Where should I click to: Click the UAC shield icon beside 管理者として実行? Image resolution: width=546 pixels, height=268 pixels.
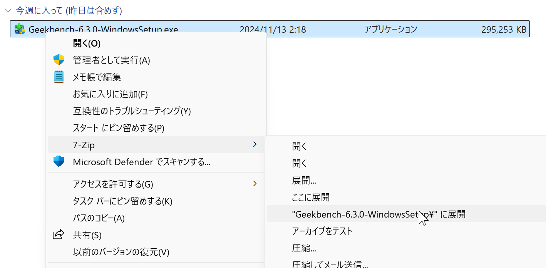(59, 60)
